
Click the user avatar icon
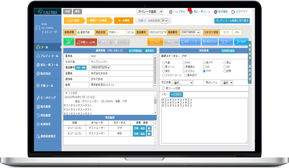click(x=38, y=28)
